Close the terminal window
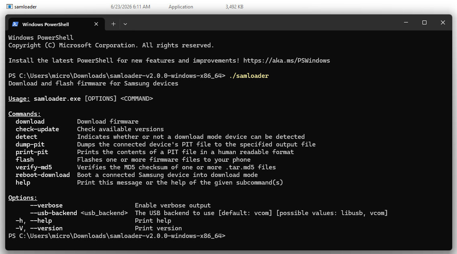This screenshot has height=254, width=457. pyautogui.click(x=443, y=22)
